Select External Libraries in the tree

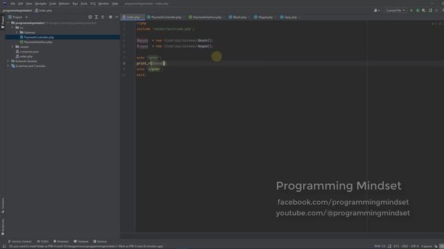pos(26,62)
